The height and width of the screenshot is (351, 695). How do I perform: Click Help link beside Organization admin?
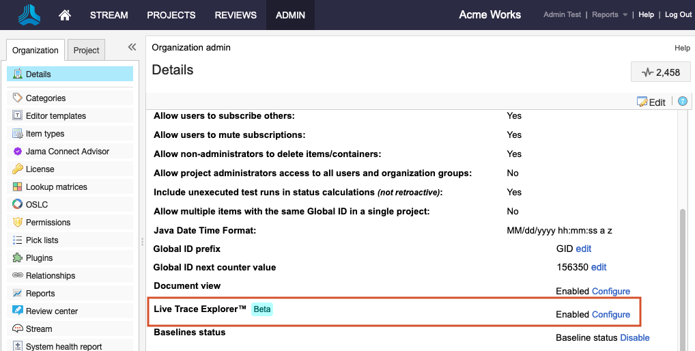(682, 48)
